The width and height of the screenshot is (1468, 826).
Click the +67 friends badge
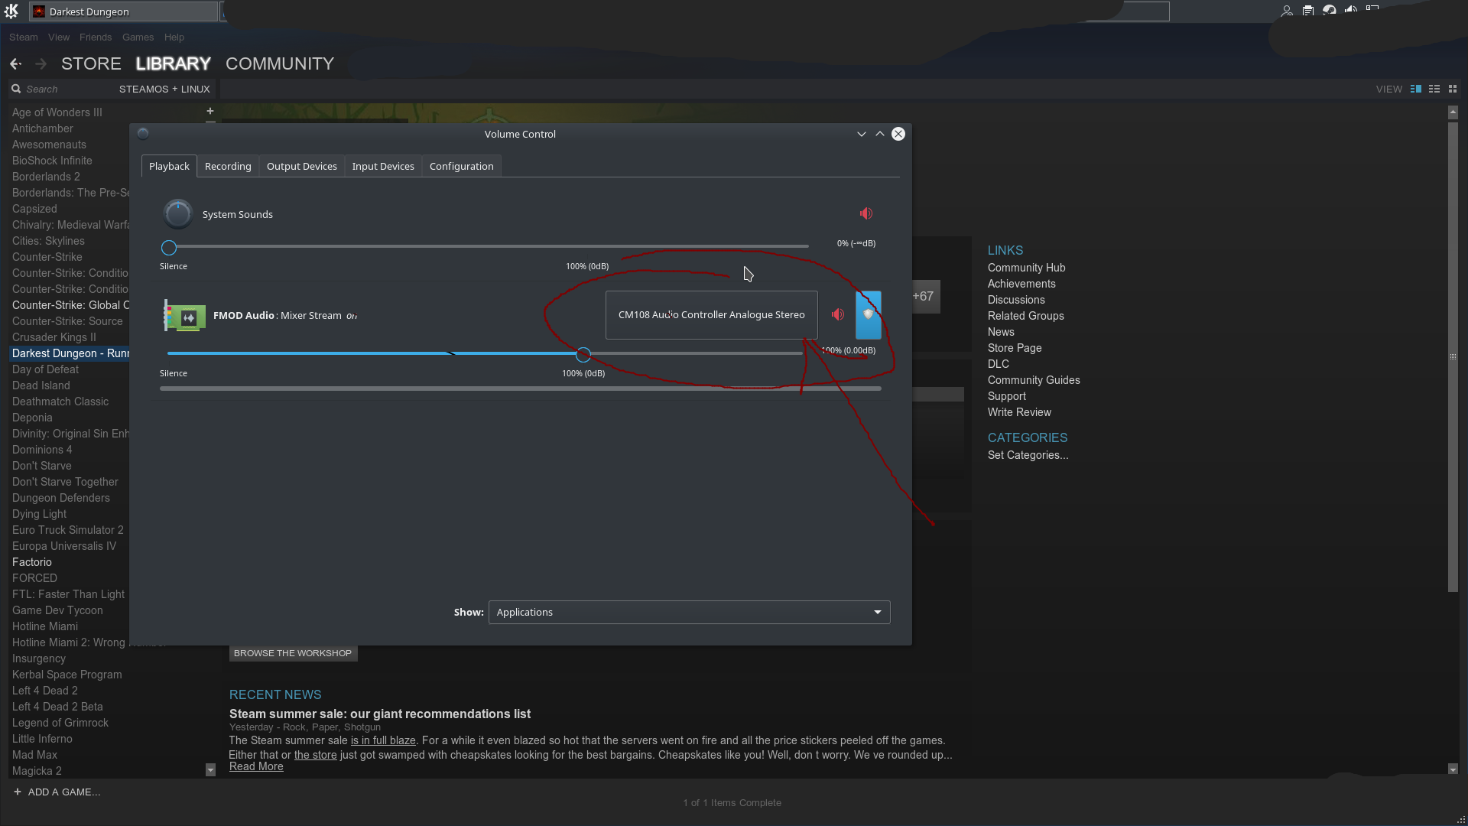[x=923, y=296]
